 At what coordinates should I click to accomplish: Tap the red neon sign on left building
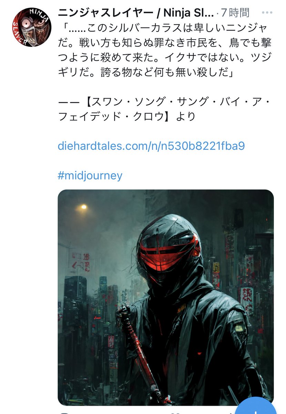click(x=81, y=262)
